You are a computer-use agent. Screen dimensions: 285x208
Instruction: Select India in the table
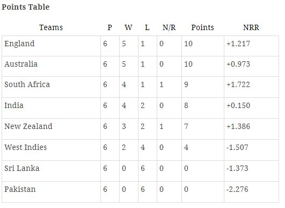[14, 105]
